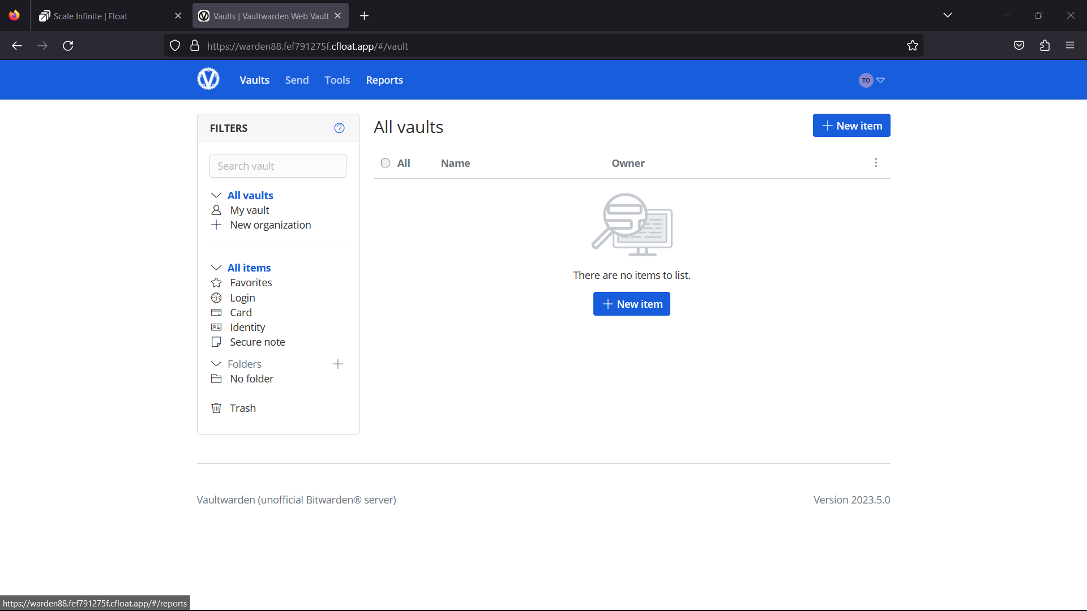Open the Vaults navigation tab
Image resolution: width=1087 pixels, height=611 pixels.
point(254,80)
